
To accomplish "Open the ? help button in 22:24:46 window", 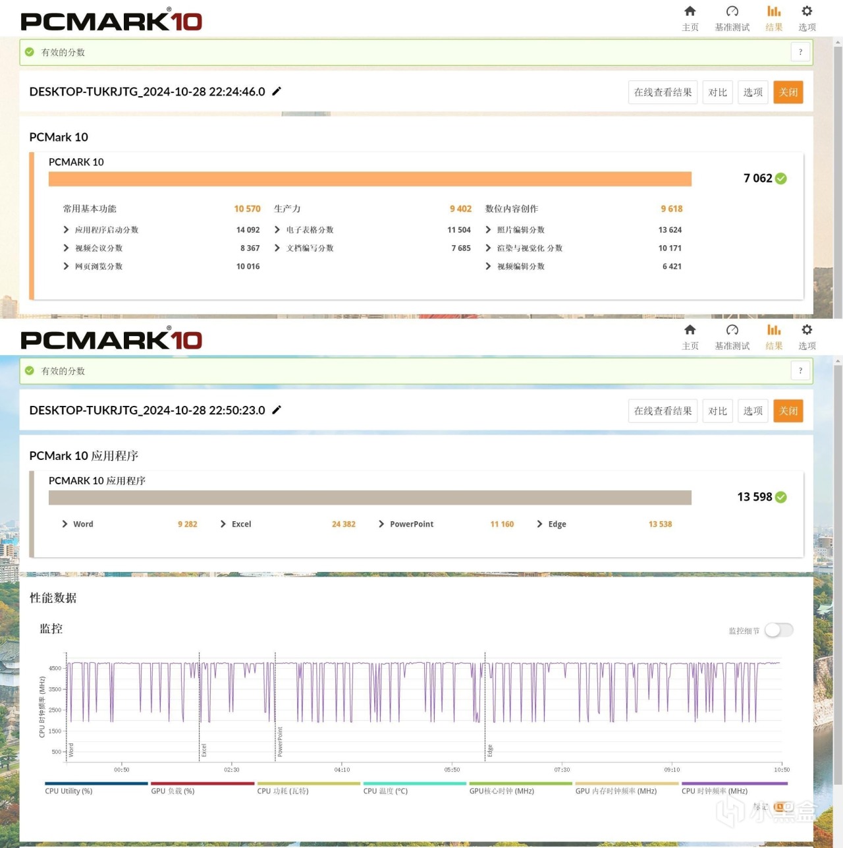I will click(800, 52).
